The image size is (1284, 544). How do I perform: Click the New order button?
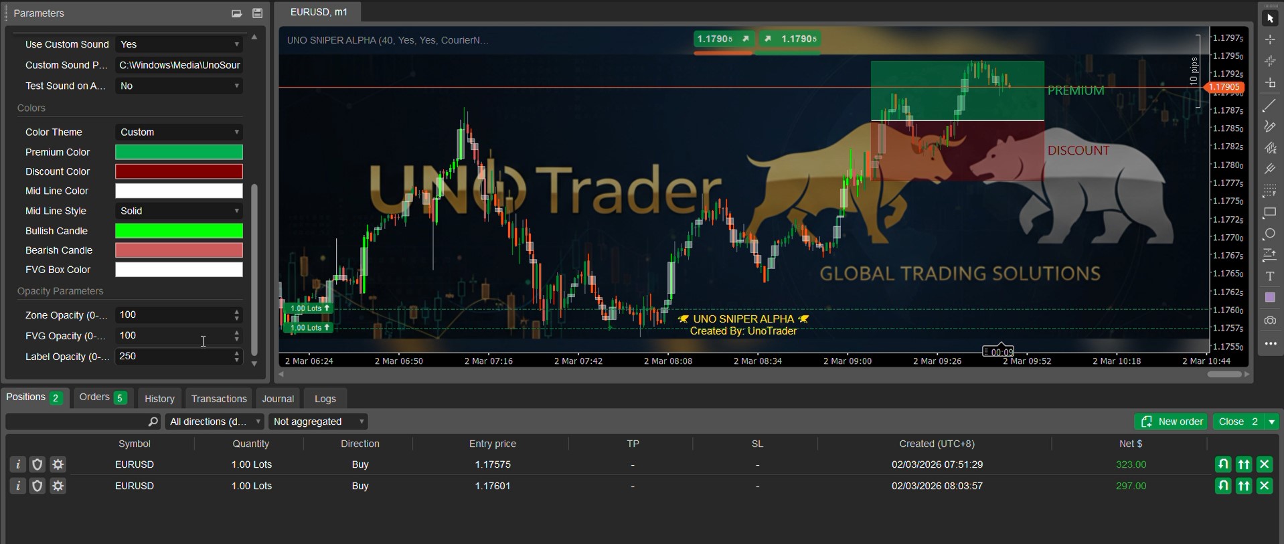(1172, 422)
